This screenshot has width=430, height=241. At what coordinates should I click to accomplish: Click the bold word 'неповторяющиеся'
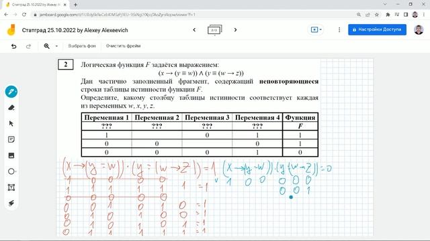(x=289, y=81)
